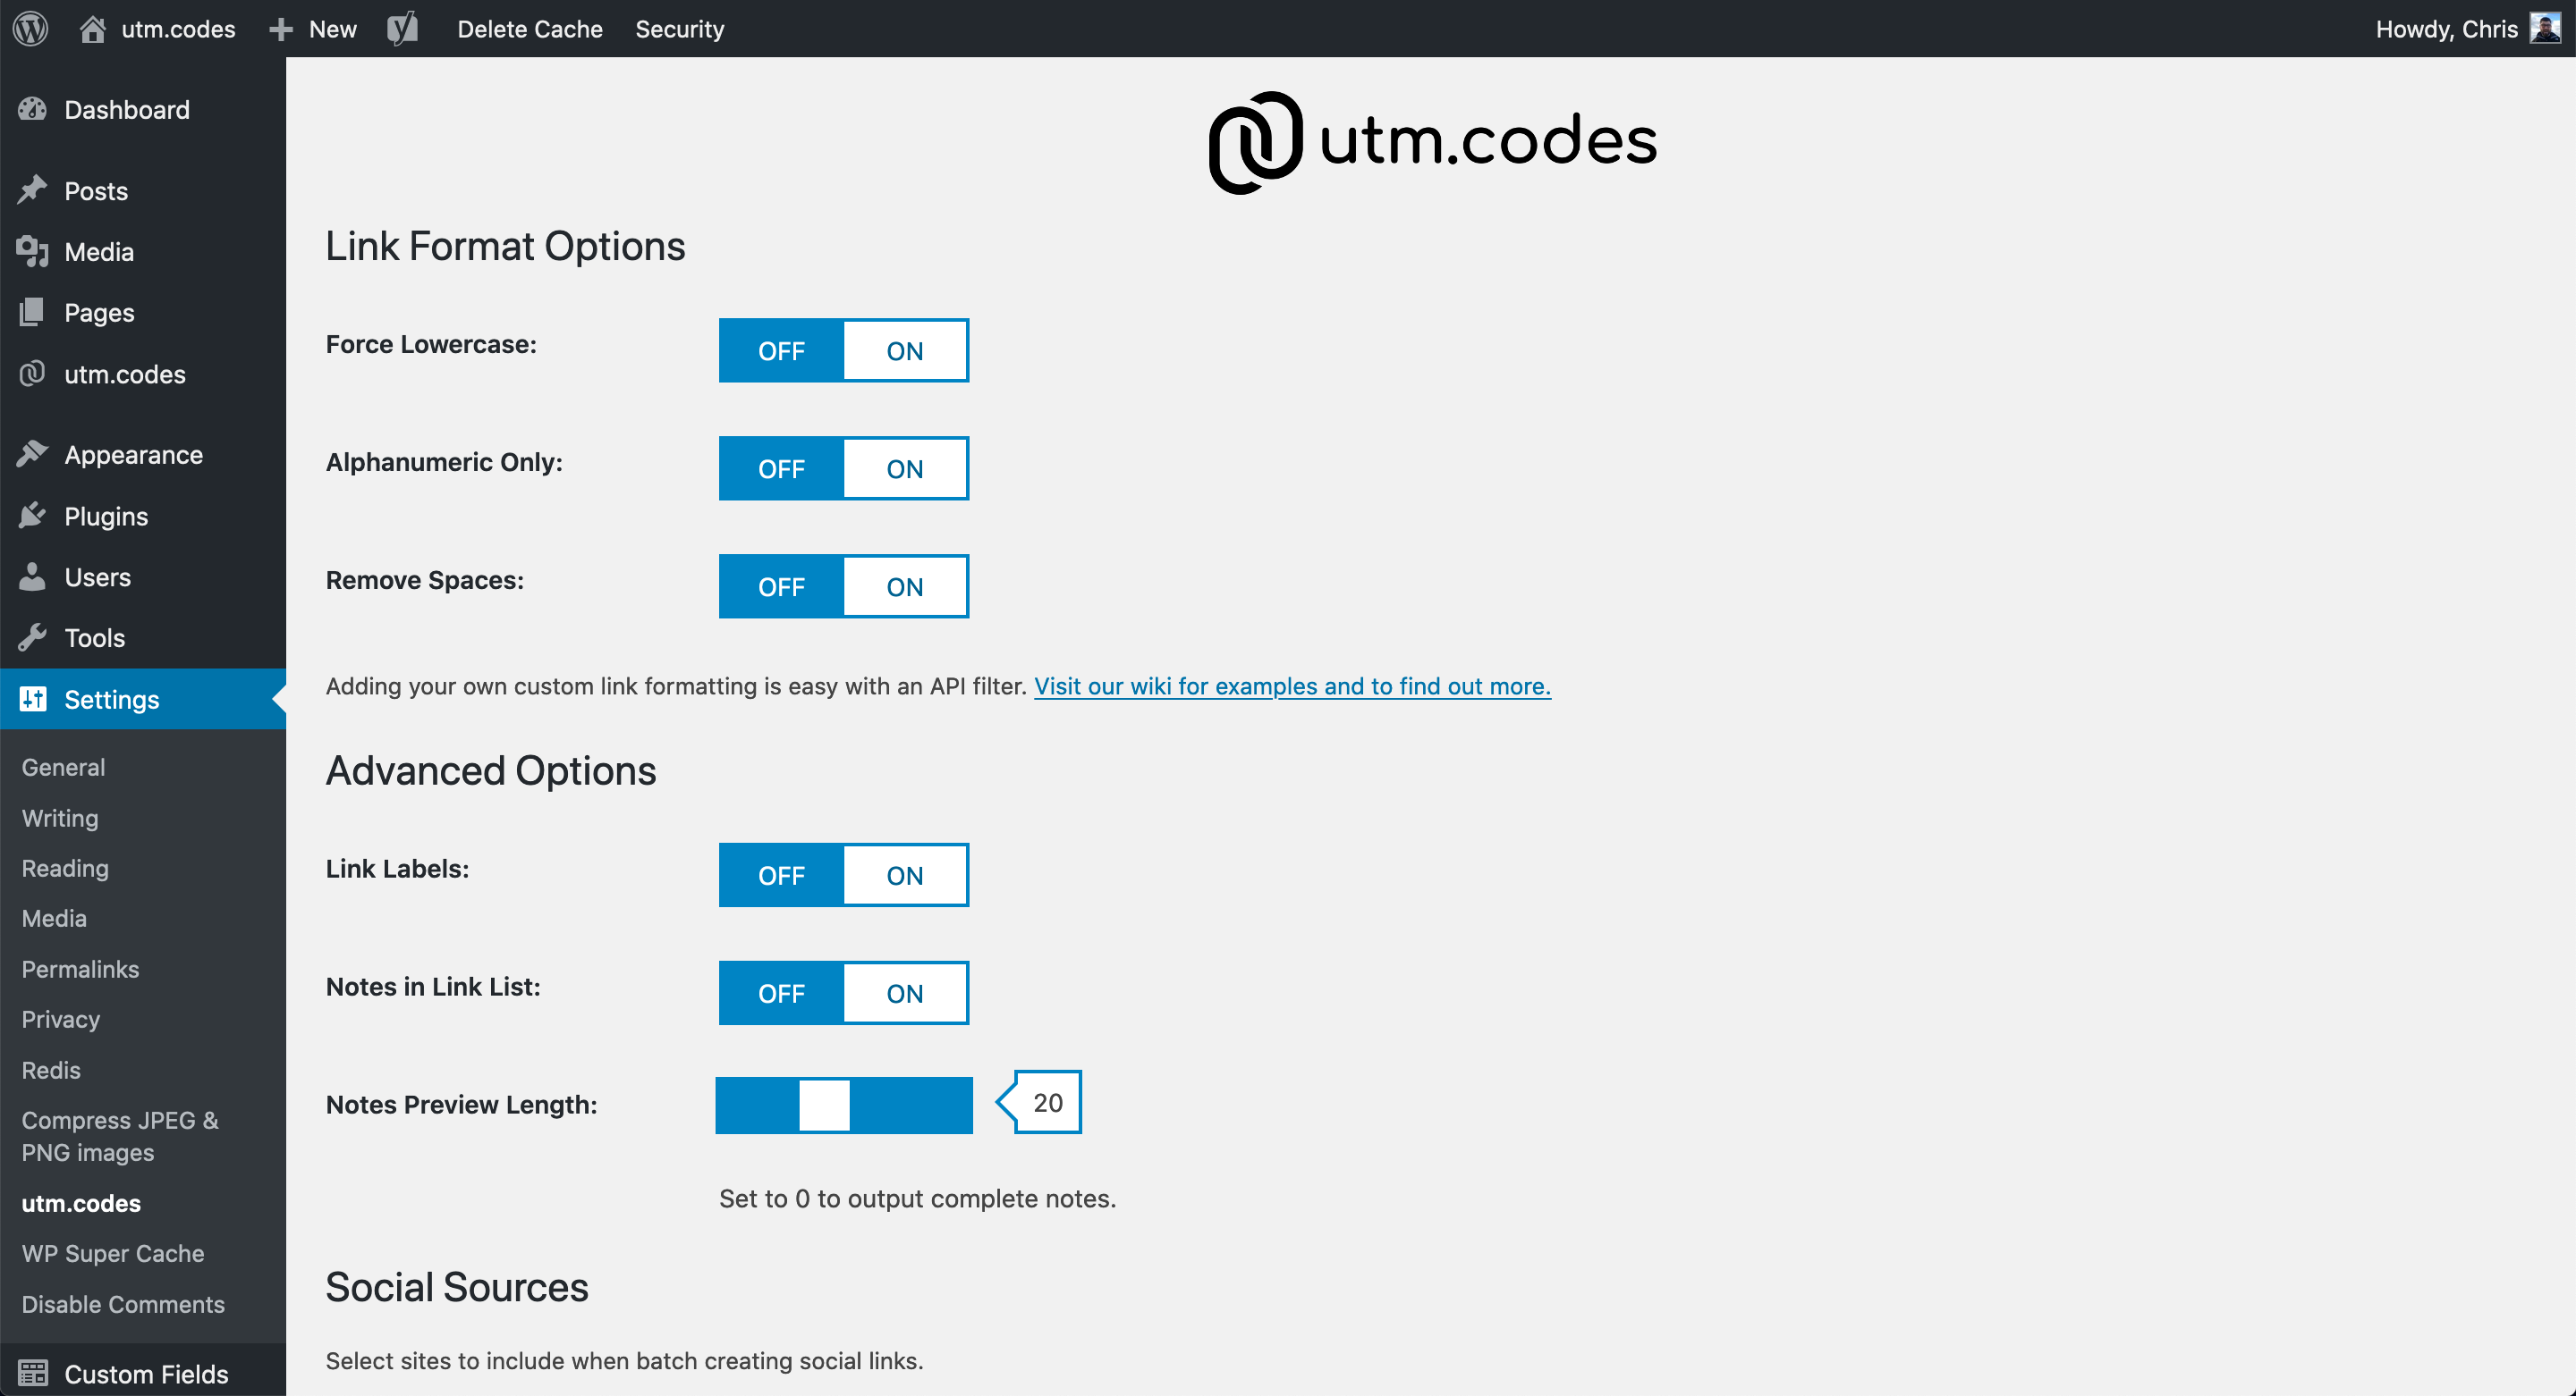Turn Remove Spaces ON
Screen dimensions: 2576x1396
pos(904,586)
